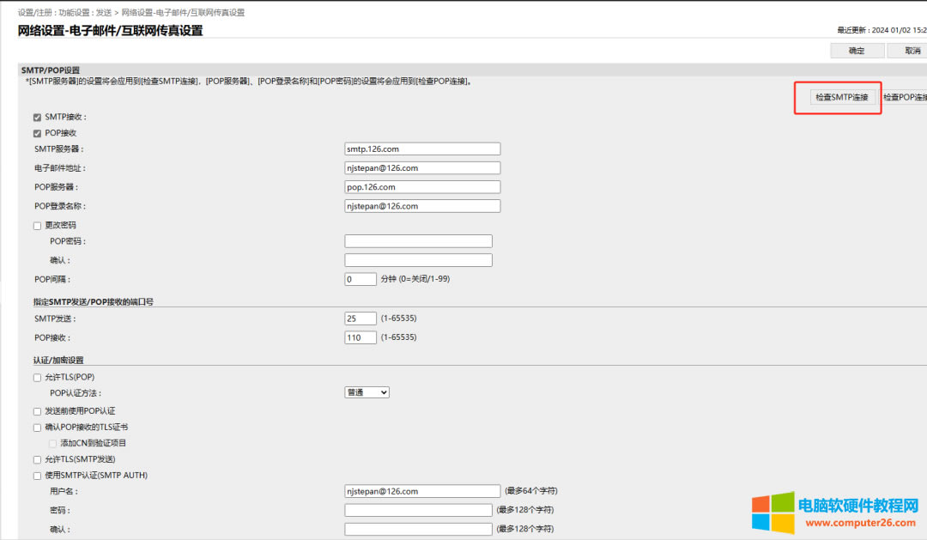Check 确认POP接收的TLS证书 option

coord(37,427)
